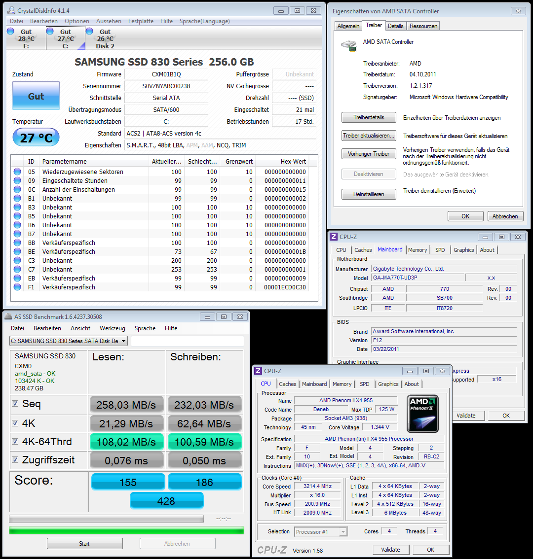
Task: Open the Werkzeug menu in AS SSD
Action: click(x=113, y=328)
